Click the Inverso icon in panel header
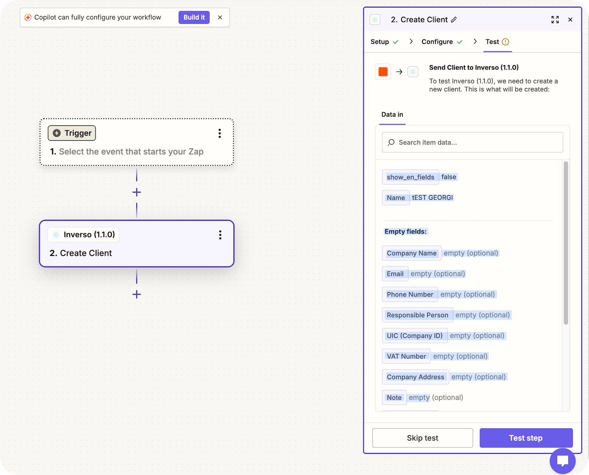Screen dimensions: 589x475 375,20
